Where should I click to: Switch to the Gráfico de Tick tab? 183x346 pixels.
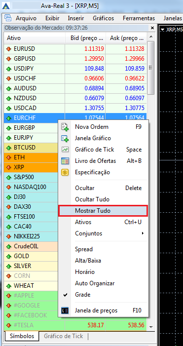click(64, 336)
